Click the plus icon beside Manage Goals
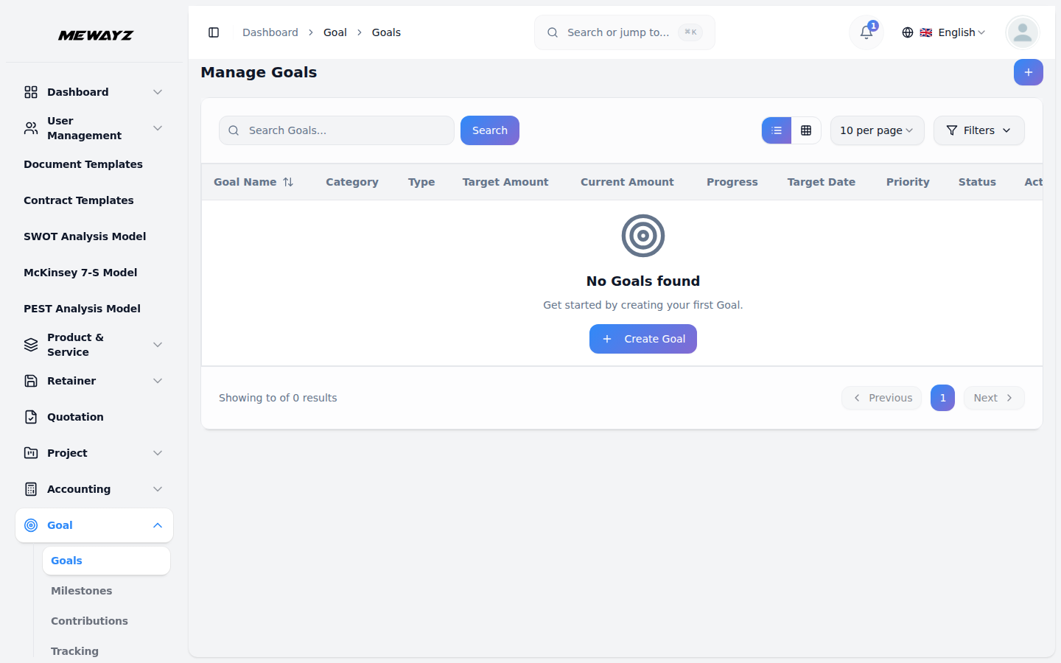 (1028, 72)
